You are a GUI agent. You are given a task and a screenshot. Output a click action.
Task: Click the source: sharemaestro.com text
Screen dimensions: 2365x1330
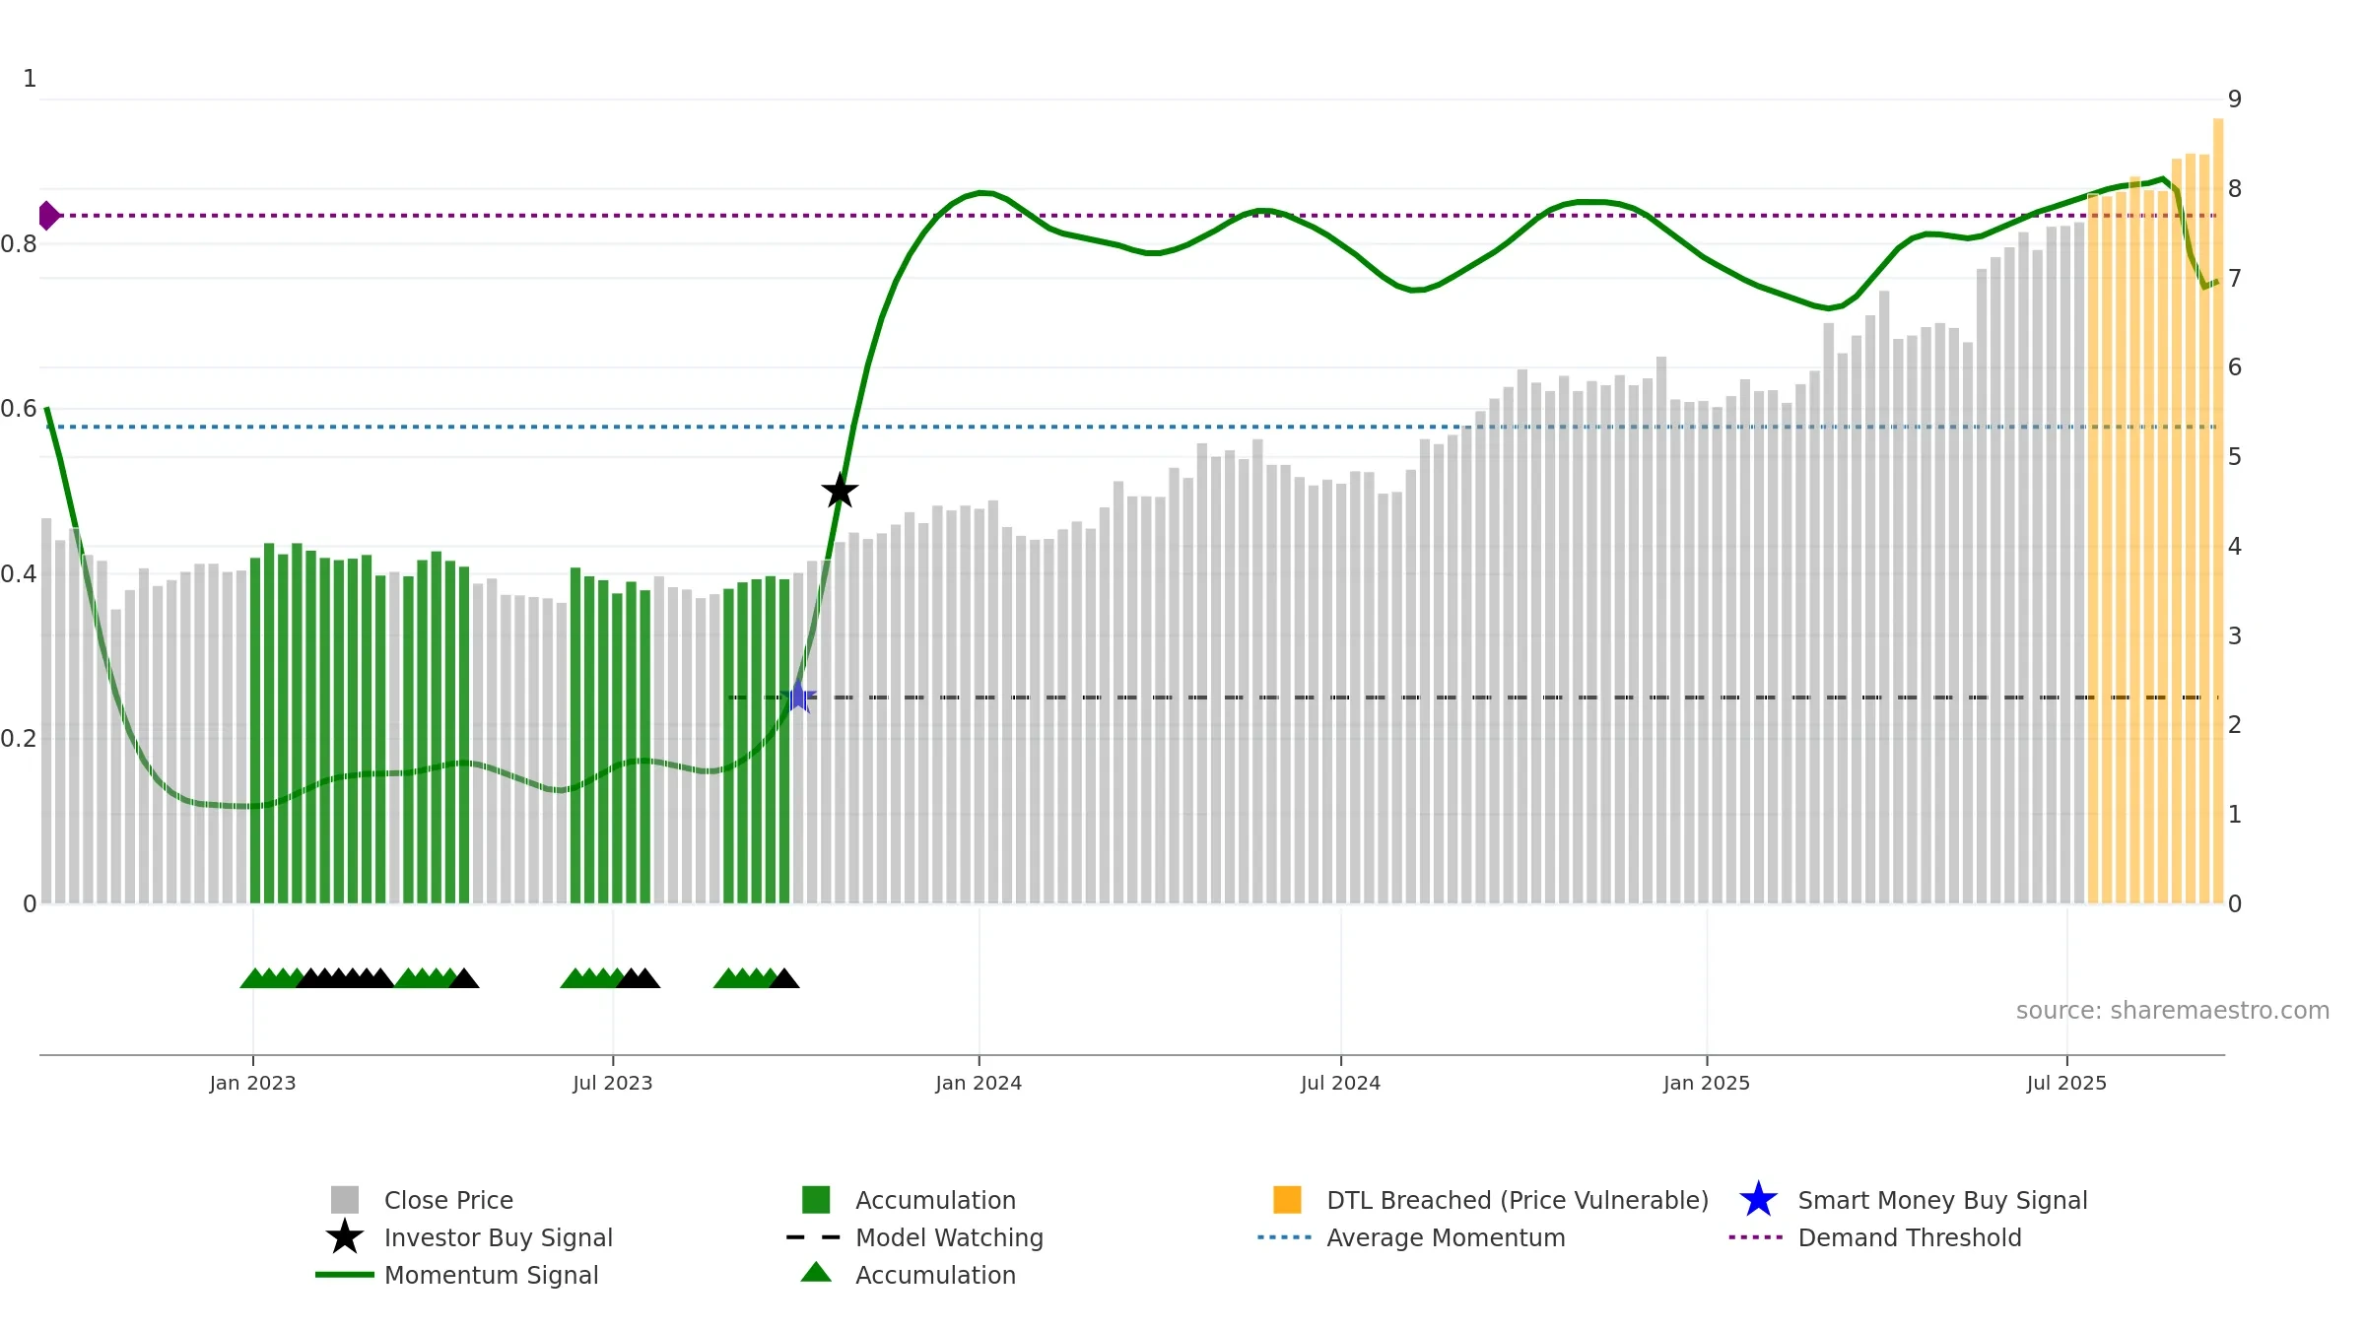coord(2172,1010)
